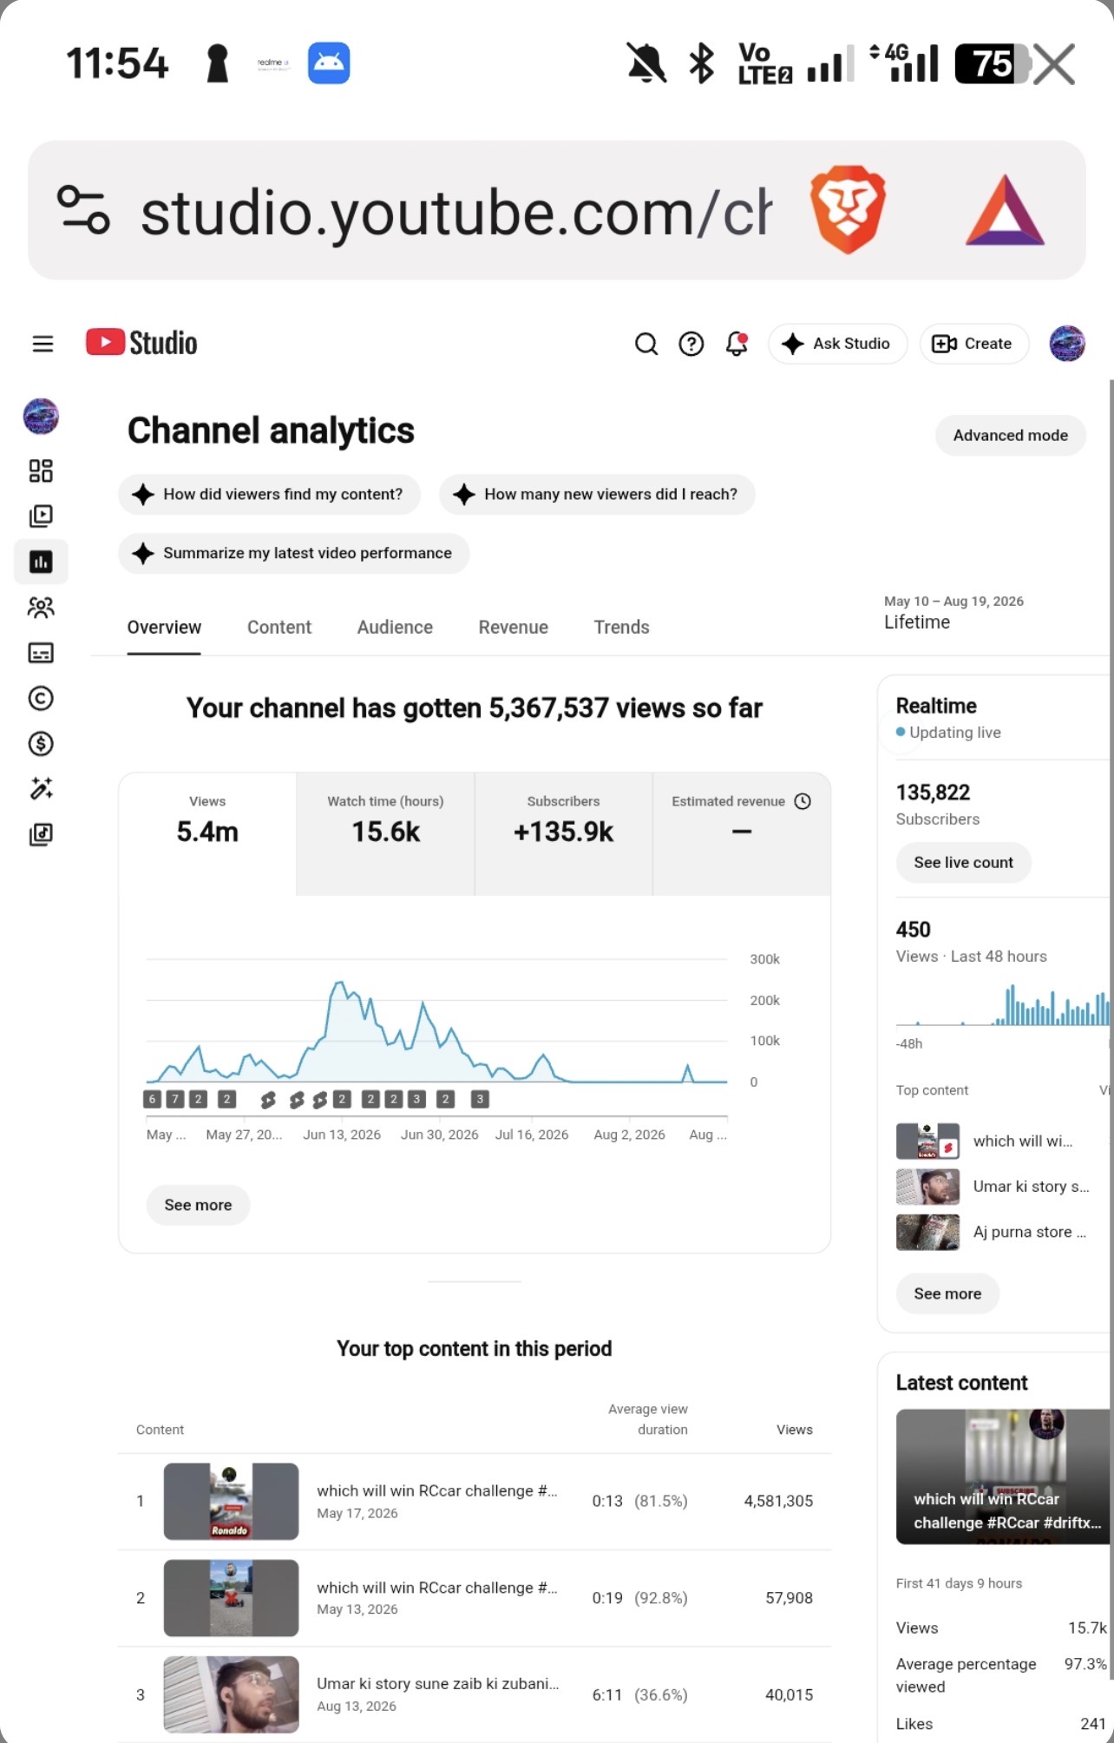
Task: Open the help question mark icon
Action: (x=691, y=344)
